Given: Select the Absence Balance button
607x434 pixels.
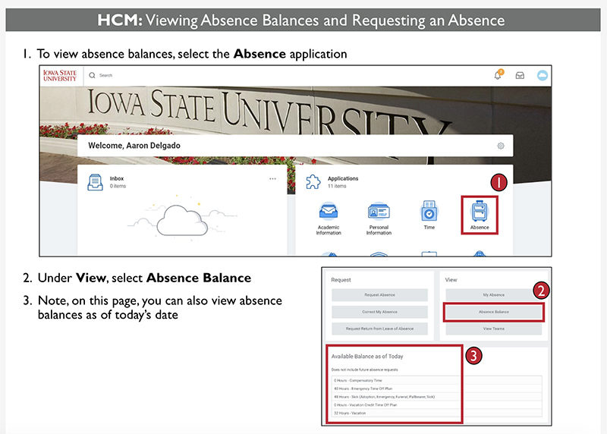Looking at the screenshot, I should pos(494,312).
